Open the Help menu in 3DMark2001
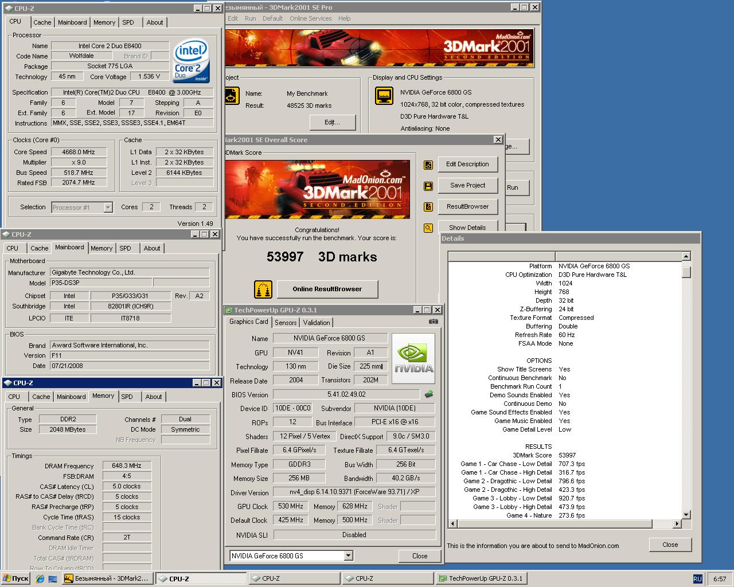The height and width of the screenshot is (587, 734). [x=344, y=18]
